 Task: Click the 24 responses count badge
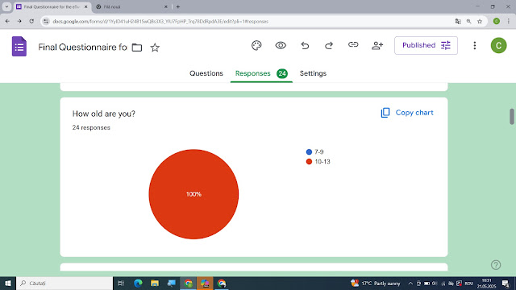(x=282, y=73)
